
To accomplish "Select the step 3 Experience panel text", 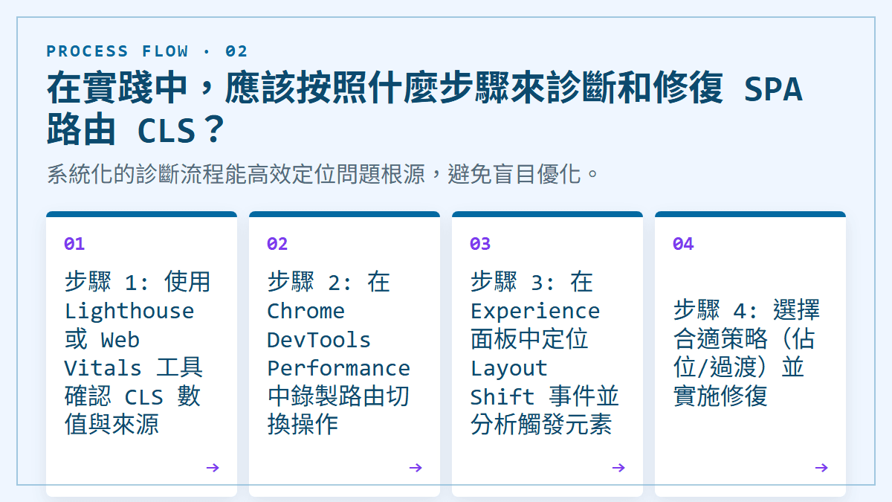I will pyautogui.click(x=545, y=353).
